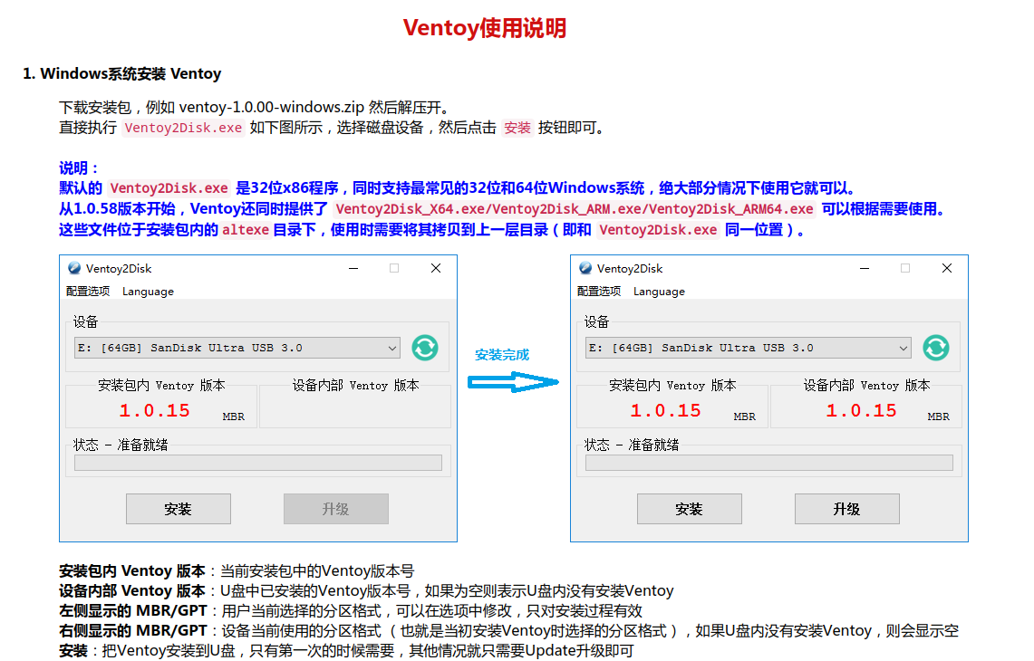Image resolution: width=1034 pixels, height=661 pixels.
Task: Click progress bar in right window
Action: coord(768,463)
